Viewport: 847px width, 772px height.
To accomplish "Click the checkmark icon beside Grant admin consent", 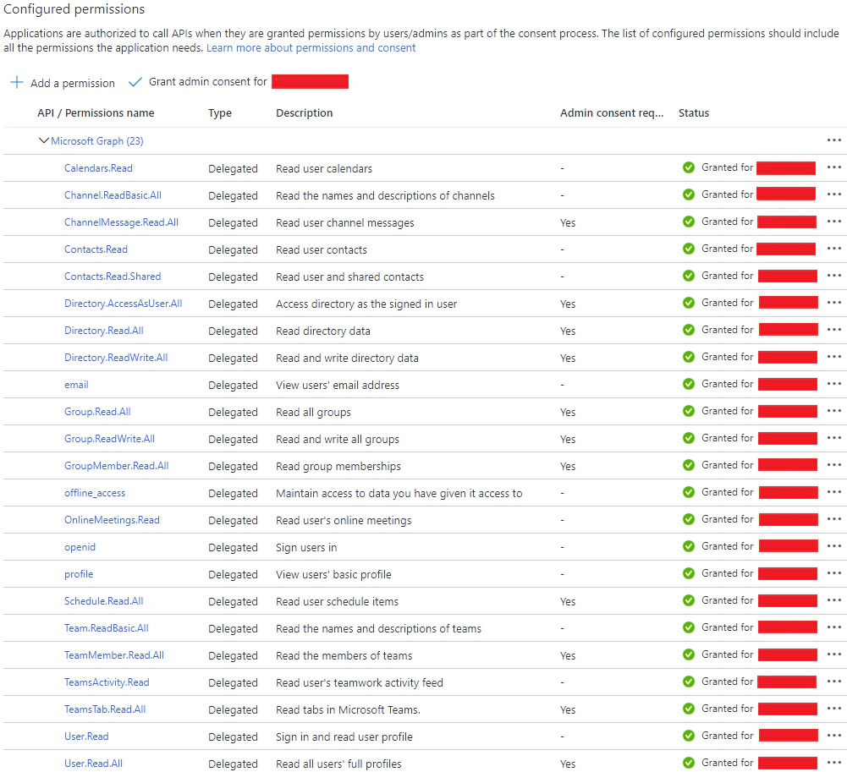I will click(x=135, y=81).
